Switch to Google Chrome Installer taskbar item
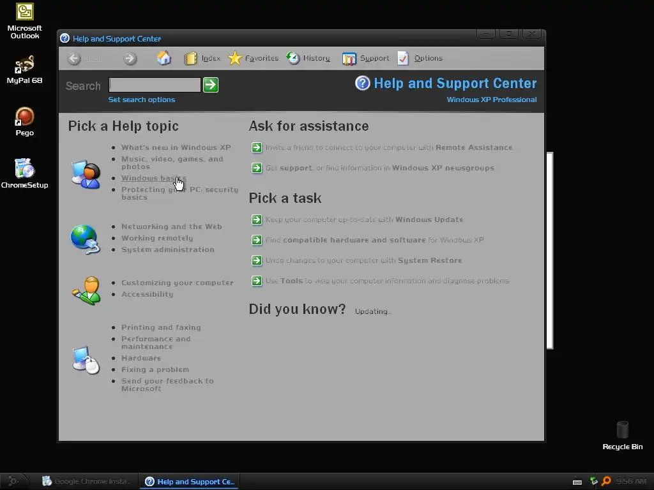The height and width of the screenshot is (490, 654). (x=87, y=481)
